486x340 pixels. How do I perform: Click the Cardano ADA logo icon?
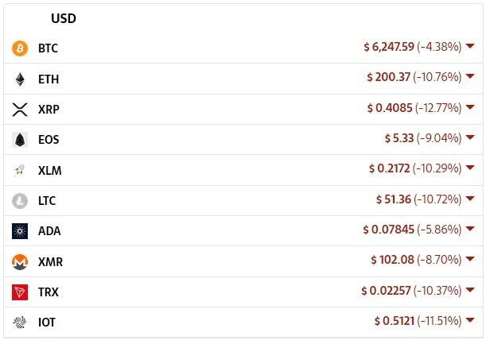click(x=20, y=231)
